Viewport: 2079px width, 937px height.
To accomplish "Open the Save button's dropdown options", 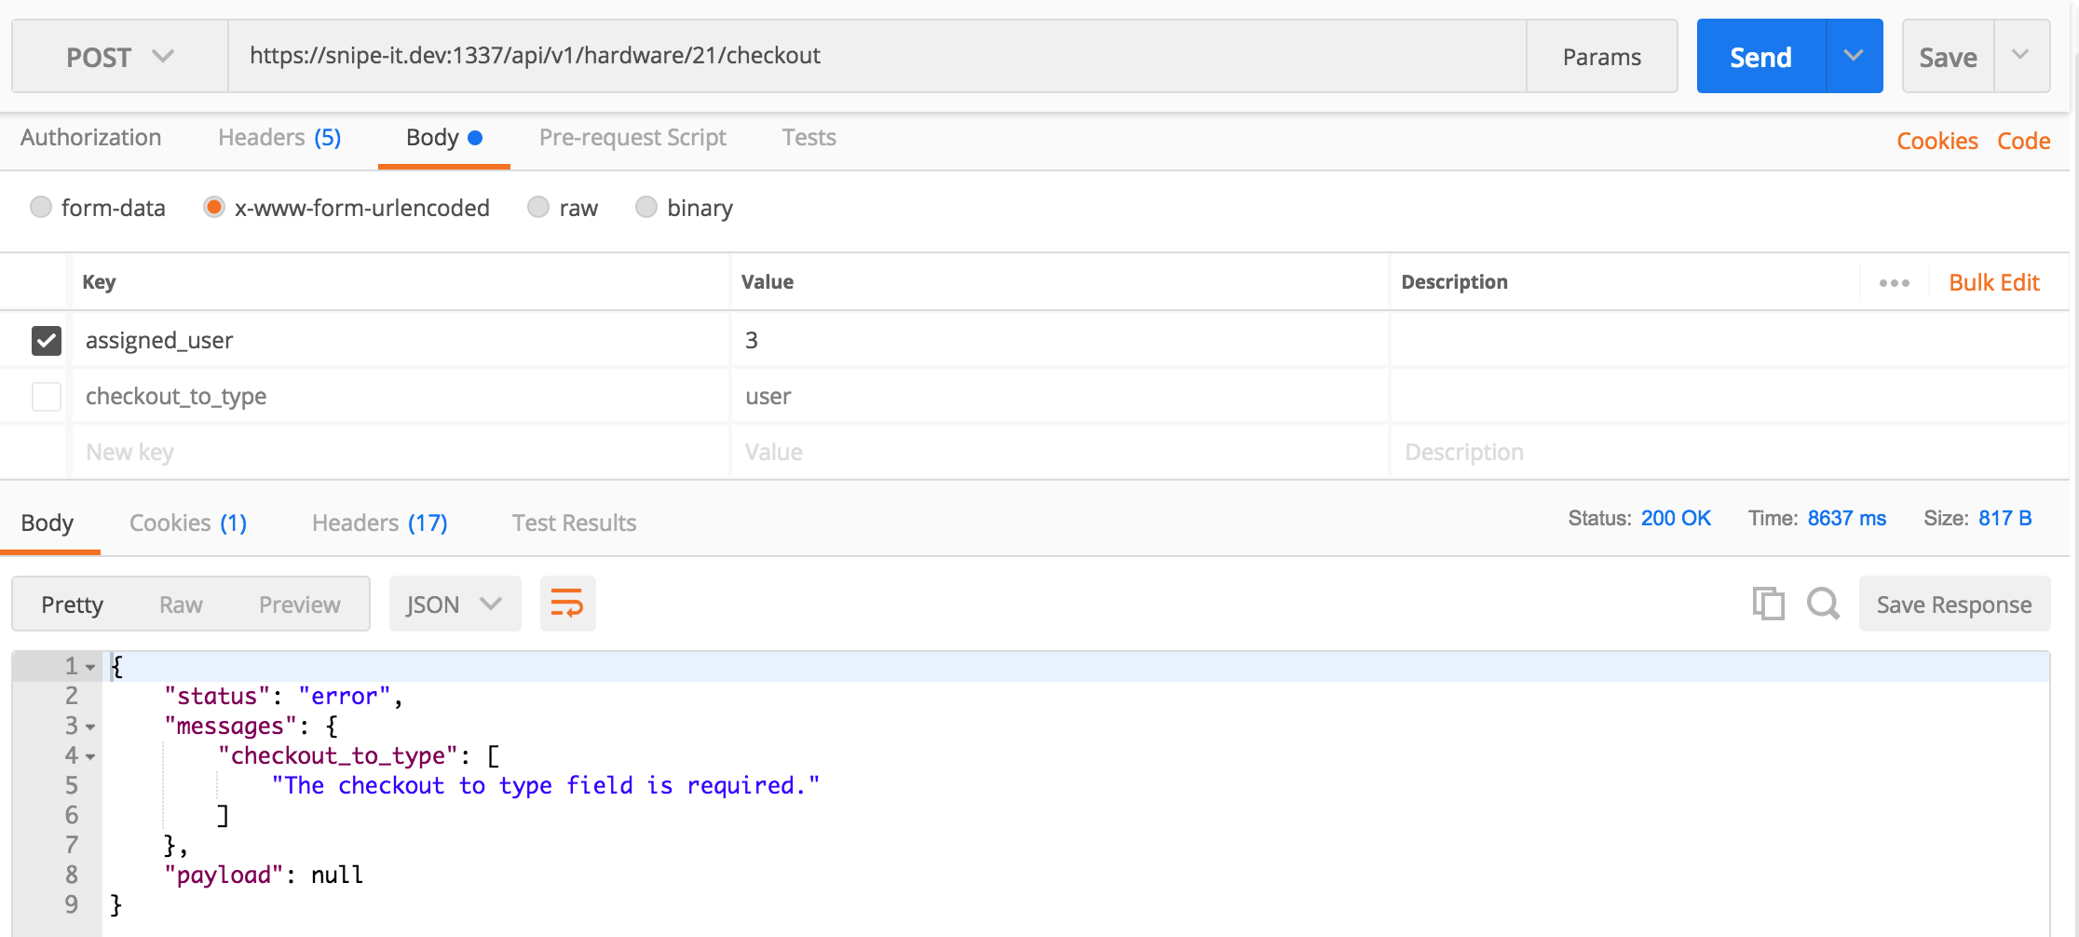I will (x=2021, y=56).
